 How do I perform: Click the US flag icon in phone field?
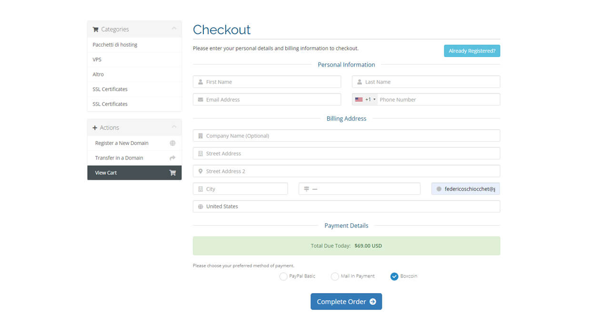pos(359,100)
